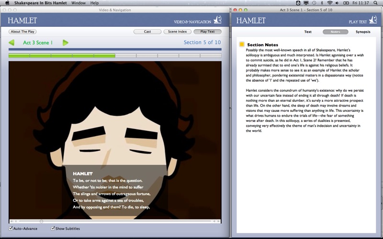Viewport: 383px width, 239px height.
Task: Open the Help menu
Action: pyautogui.click(x=94, y=3)
